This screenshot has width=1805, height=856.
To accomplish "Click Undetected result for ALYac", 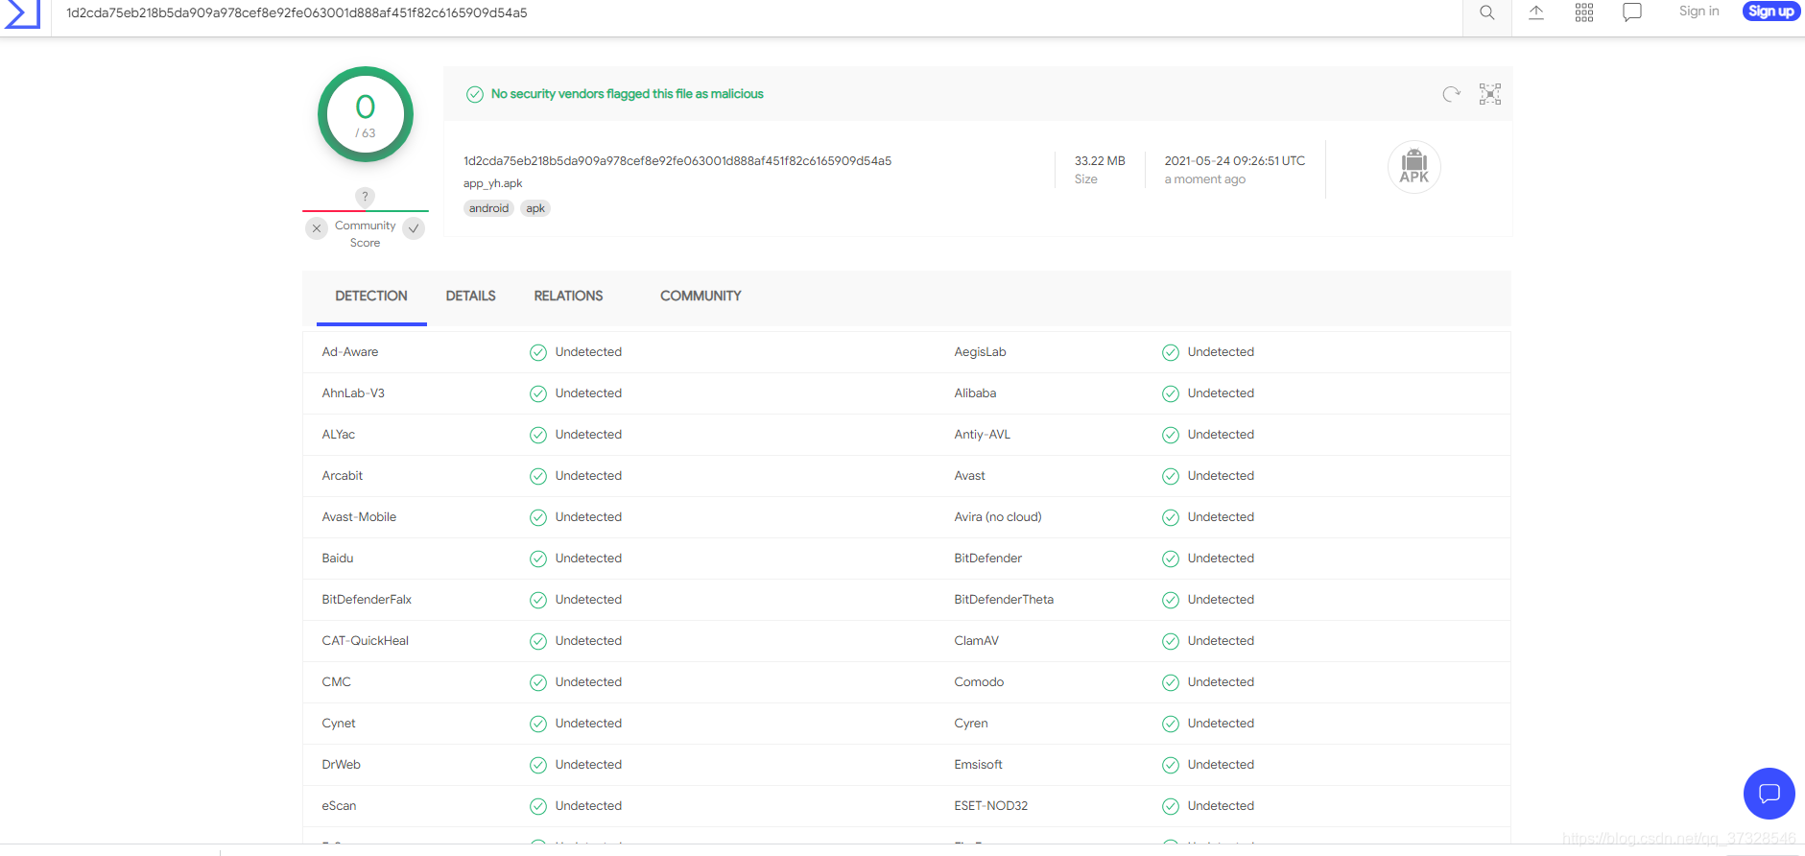I will point(588,435).
